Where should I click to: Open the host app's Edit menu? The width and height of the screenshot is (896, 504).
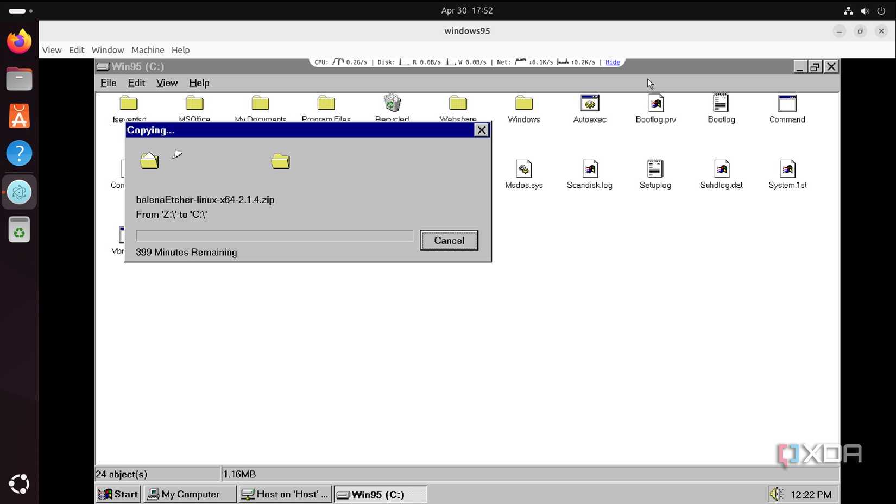(x=77, y=50)
